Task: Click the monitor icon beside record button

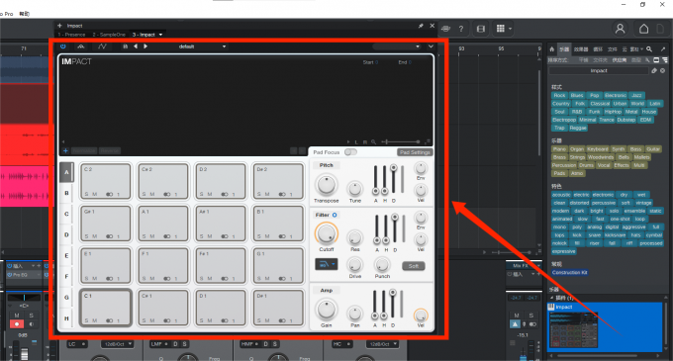Action: [31, 324]
